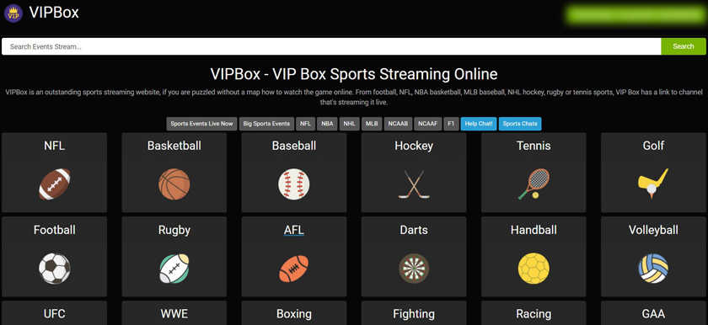Select the orange AFL ball icon
The width and height of the screenshot is (708, 325).
point(294,269)
